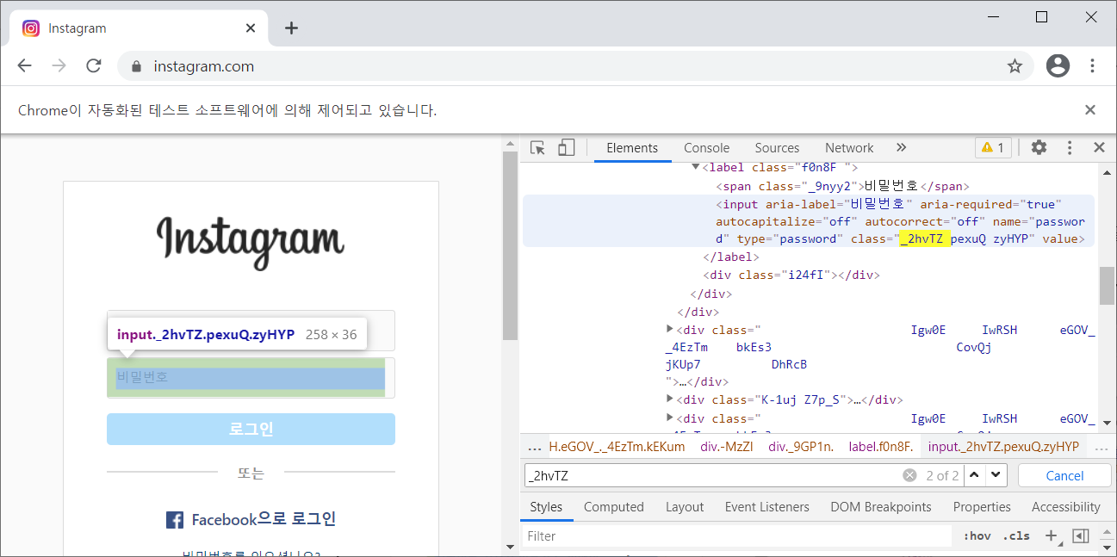Viewport: 1117px width, 557px height.
Task: Open the DOM Breakpoints tab
Action: pyautogui.click(x=881, y=507)
